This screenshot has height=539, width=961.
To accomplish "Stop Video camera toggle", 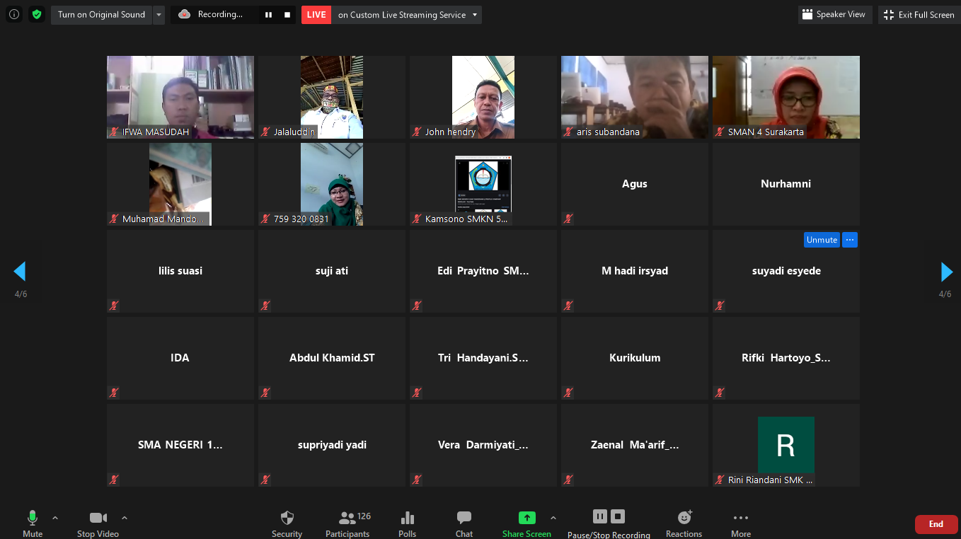I will tap(98, 523).
